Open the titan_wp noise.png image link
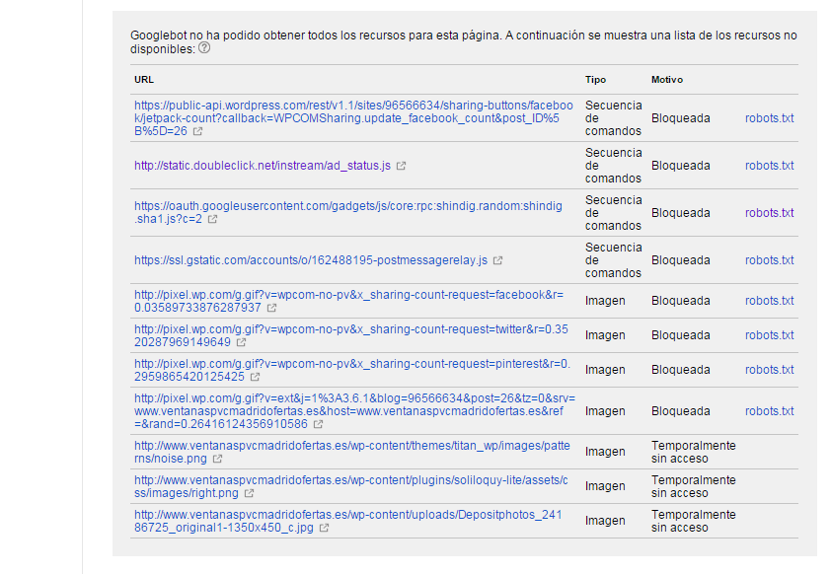Image resolution: width=832 pixels, height=574 pixels. (x=351, y=452)
